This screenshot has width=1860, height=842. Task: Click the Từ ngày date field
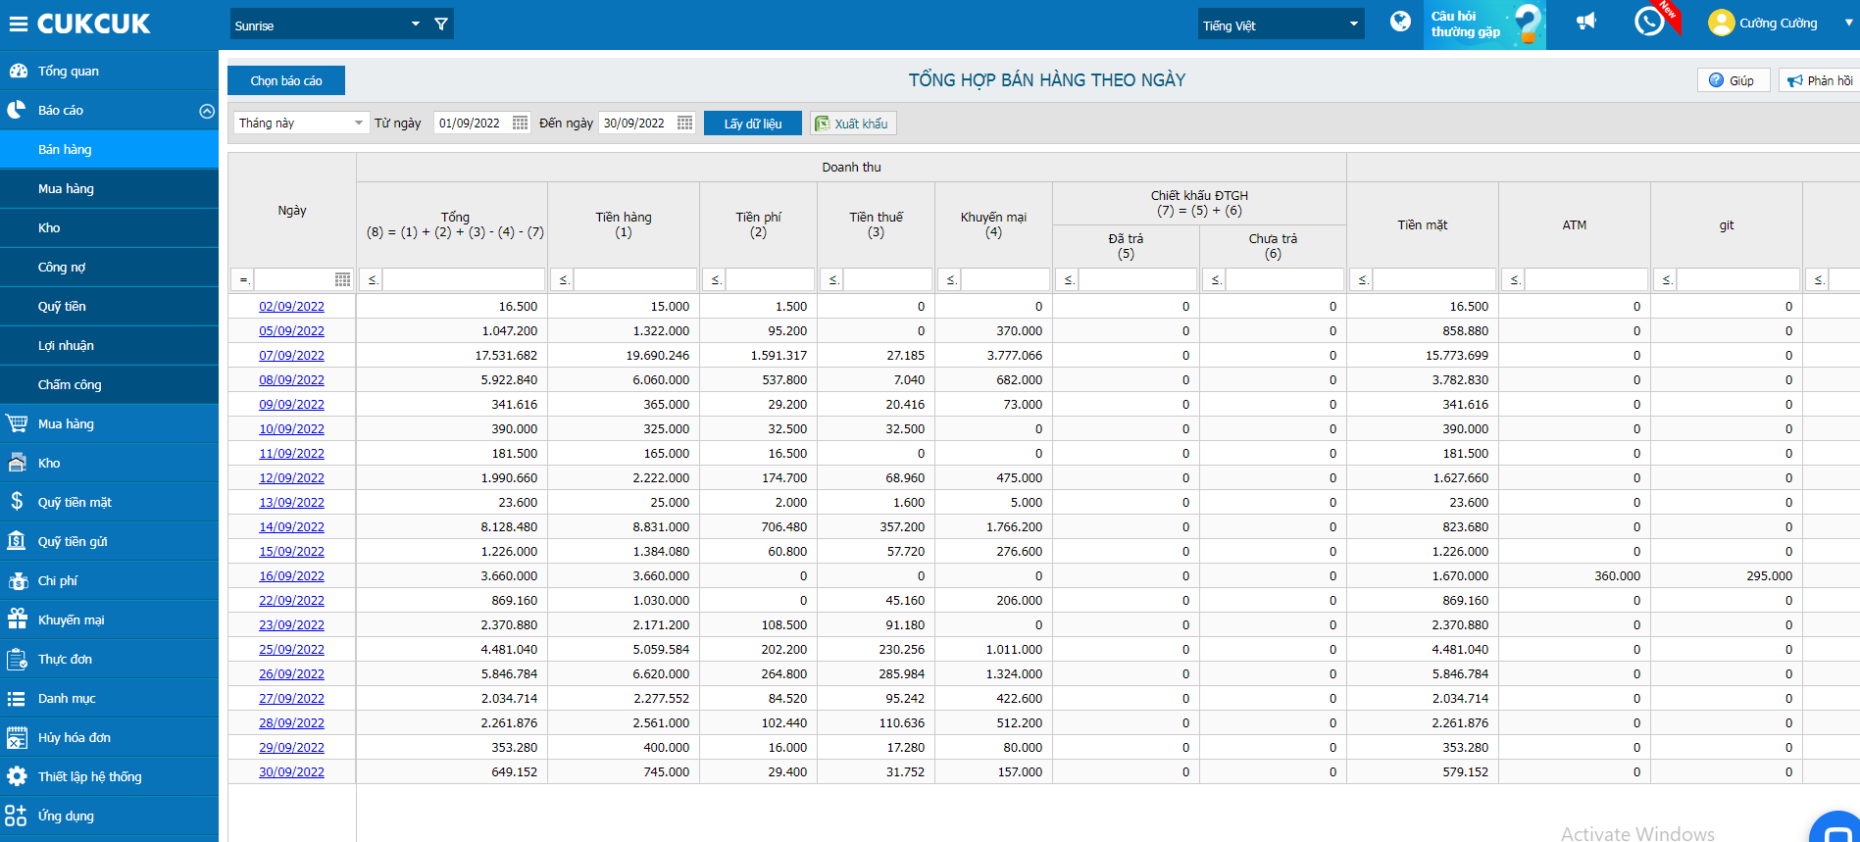[x=472, y=123]
